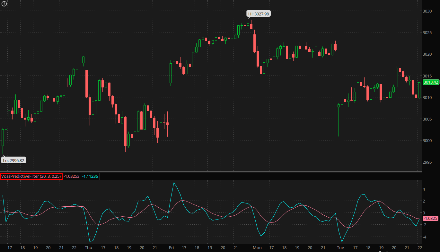Click the 3020 price axis label
Image resolution: width=440 pixels, height=252 pixels.
[427, 54]
